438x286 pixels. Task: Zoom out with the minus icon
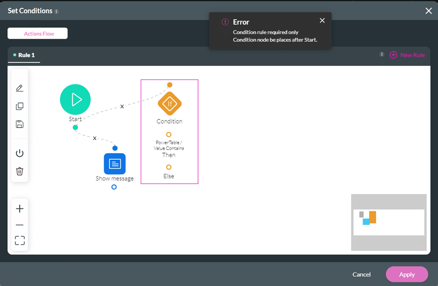(20, 225)
